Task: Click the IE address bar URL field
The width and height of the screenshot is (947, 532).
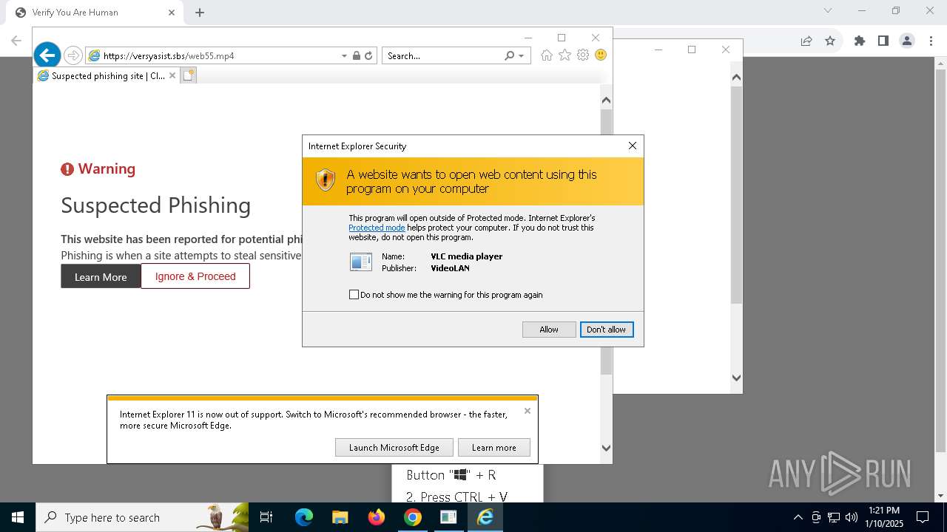Action: click(x=218, y=55)
